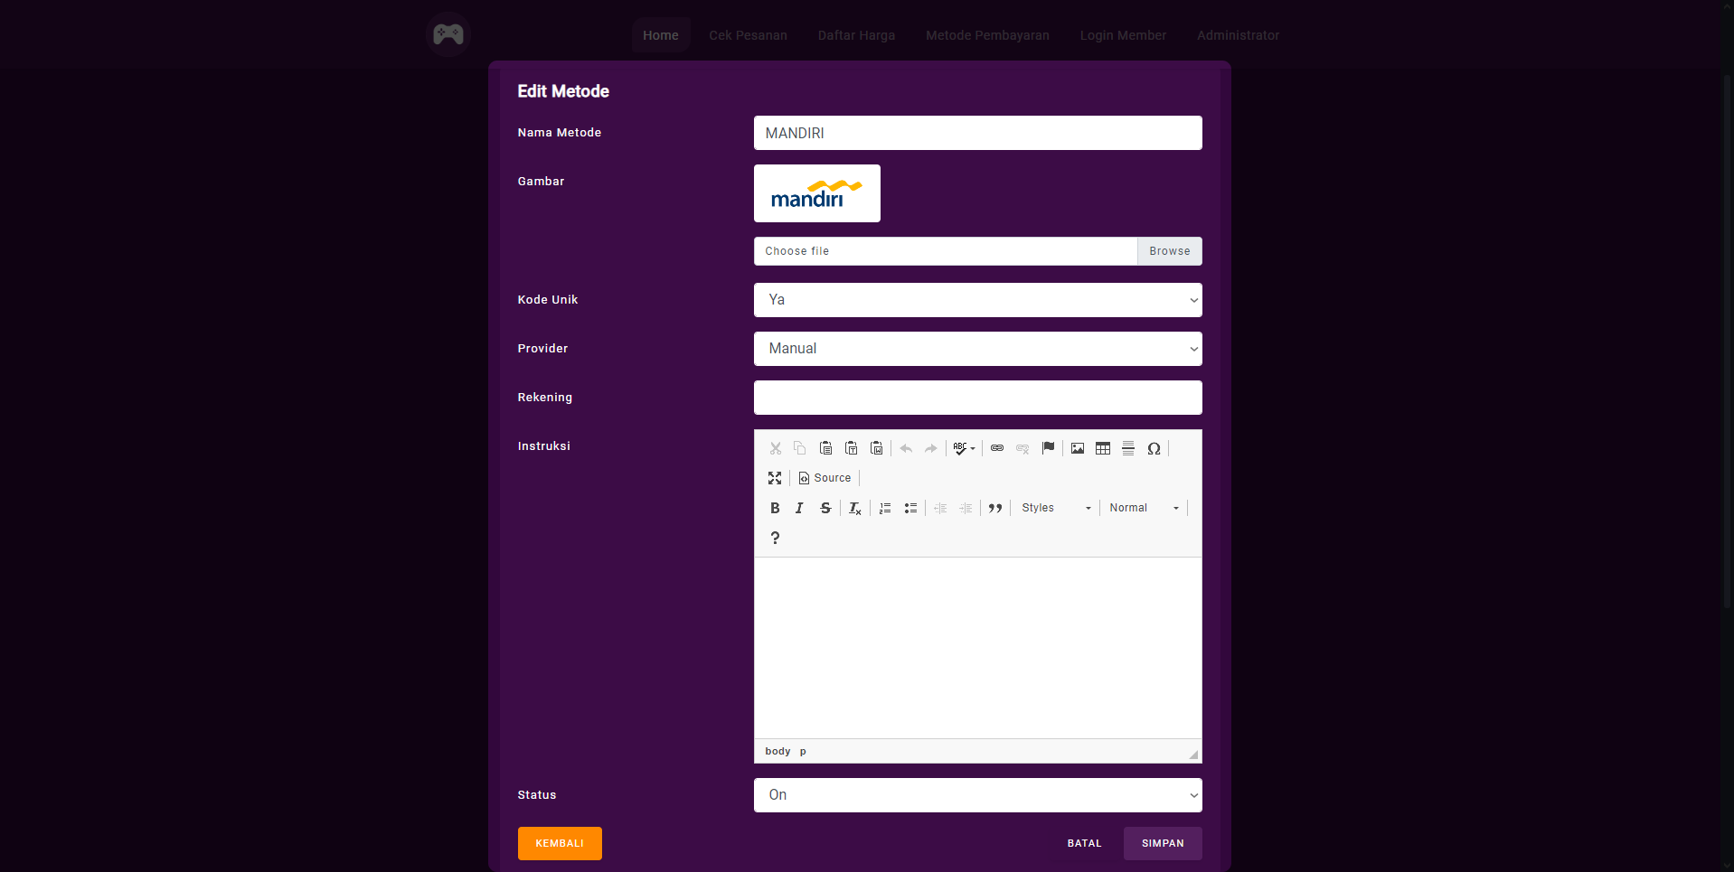Click the gamepad site logo

[x=448, y=34]
